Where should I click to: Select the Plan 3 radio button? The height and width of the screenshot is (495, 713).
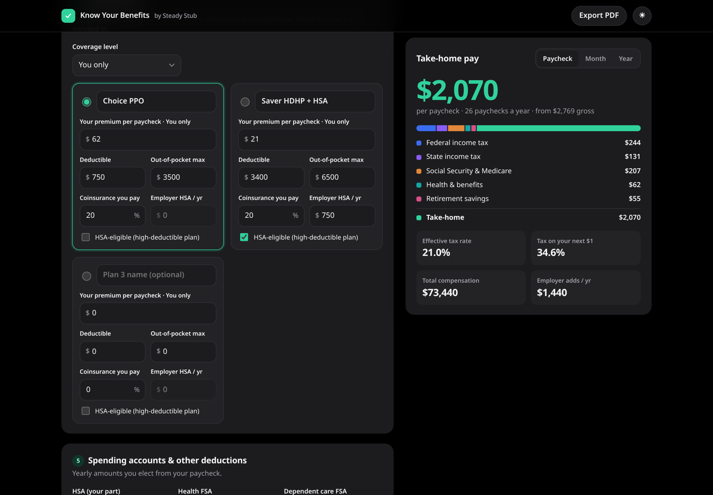tap(87, 276)
